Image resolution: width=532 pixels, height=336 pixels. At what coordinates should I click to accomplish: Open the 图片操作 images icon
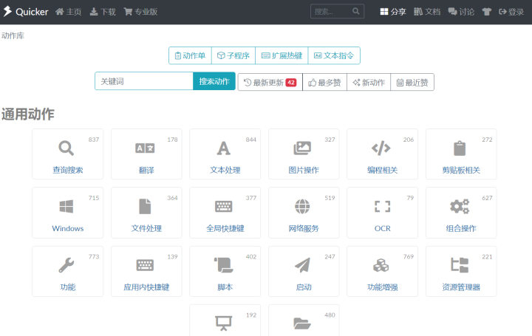pos(302,148)
